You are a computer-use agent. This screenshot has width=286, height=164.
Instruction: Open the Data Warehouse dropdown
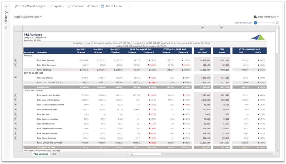(266, 17)
